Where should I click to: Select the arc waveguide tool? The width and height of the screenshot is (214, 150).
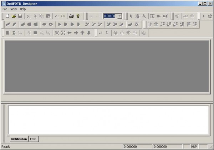14,24
